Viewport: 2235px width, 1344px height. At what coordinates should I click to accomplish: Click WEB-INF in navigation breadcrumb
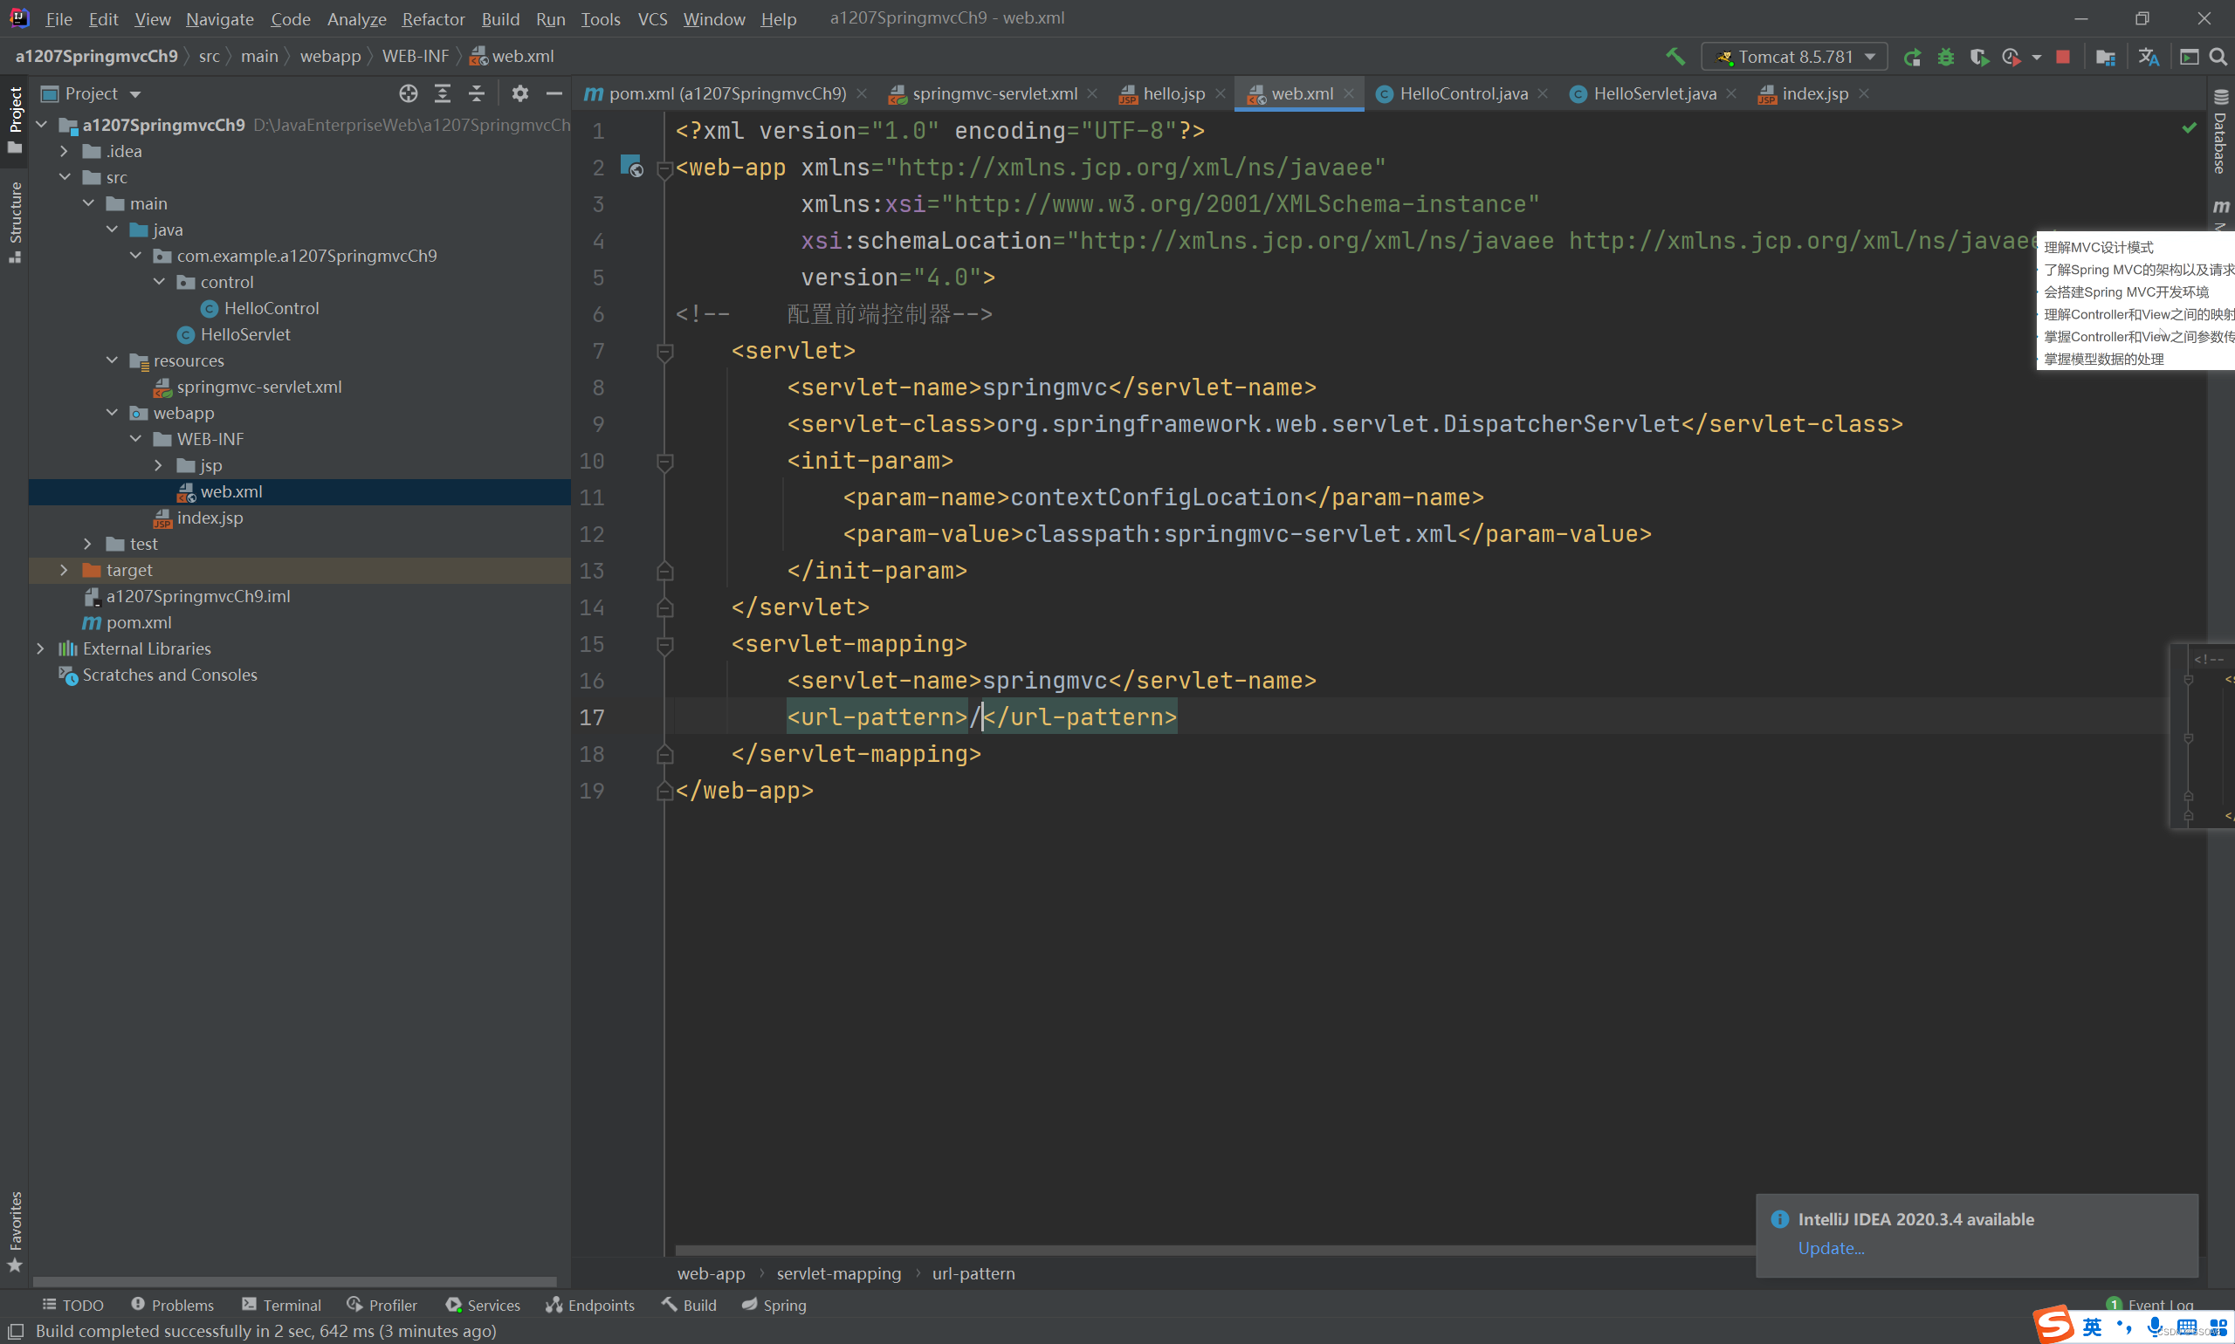point(415,56)
